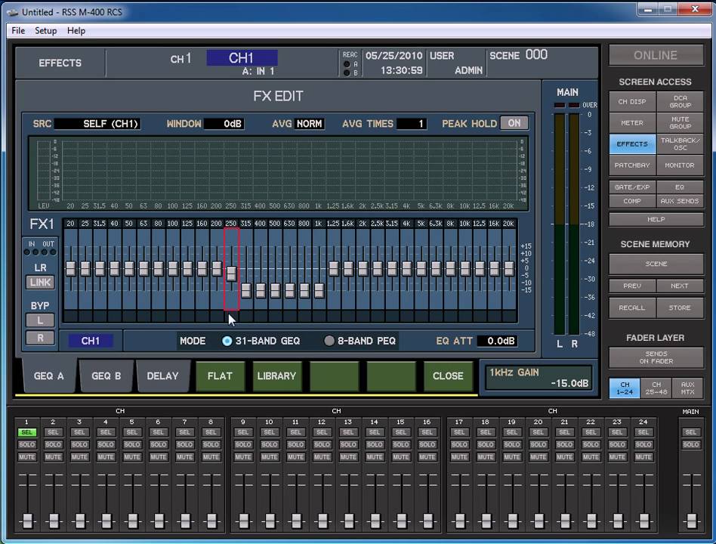716x544 pixels.
Task: Click the 250 Hz GEQ fader
Action: pos(232,274)
